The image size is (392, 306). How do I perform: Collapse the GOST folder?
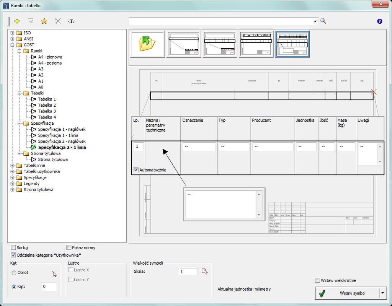coord(12,45)
